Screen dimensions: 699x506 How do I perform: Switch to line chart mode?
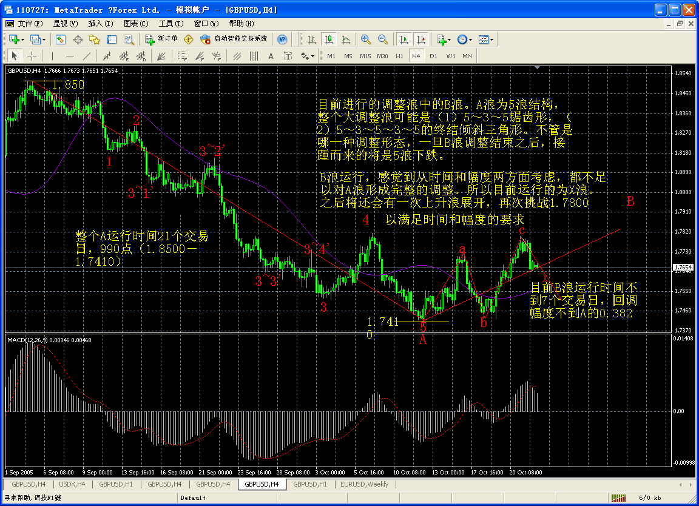point(345,39)
